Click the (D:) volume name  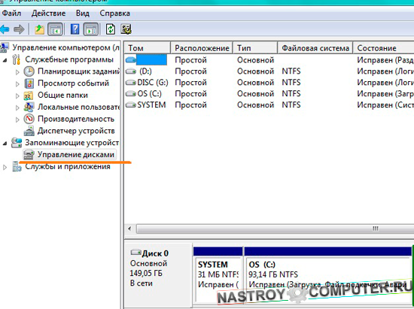(x=145, y=71)
